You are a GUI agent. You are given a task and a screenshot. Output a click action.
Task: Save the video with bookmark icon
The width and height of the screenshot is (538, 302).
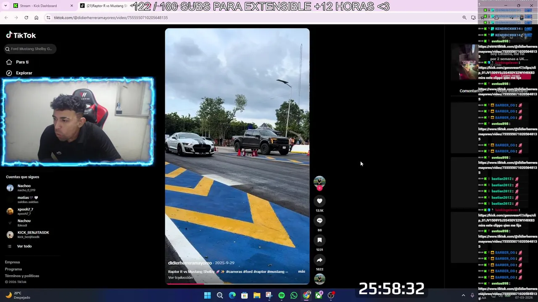[x=319, y=240]
